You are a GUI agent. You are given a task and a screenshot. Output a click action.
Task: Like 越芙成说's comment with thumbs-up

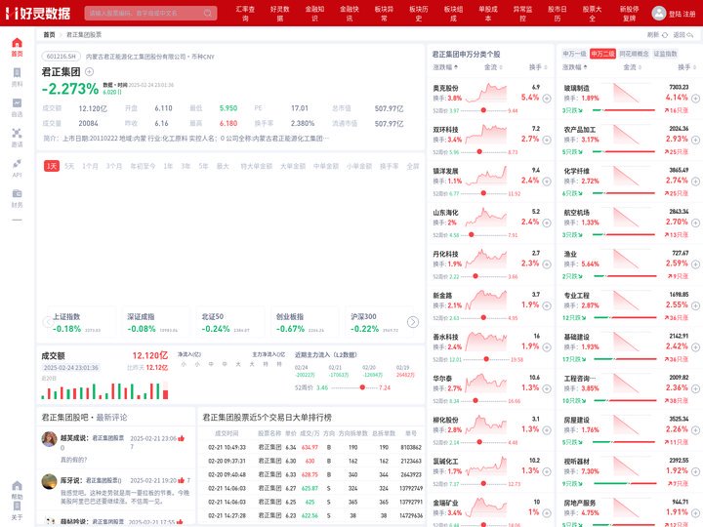click(x=182, y=438)
